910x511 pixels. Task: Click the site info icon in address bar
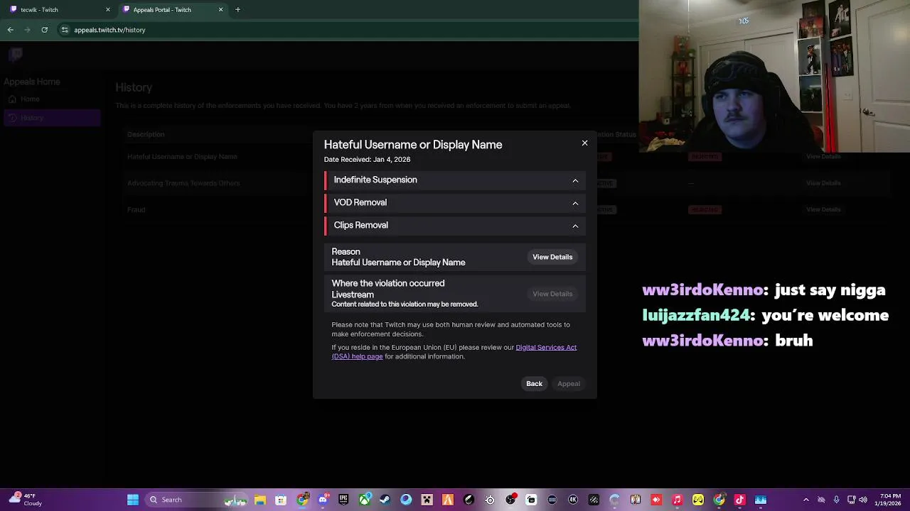(x=65, y=30)
